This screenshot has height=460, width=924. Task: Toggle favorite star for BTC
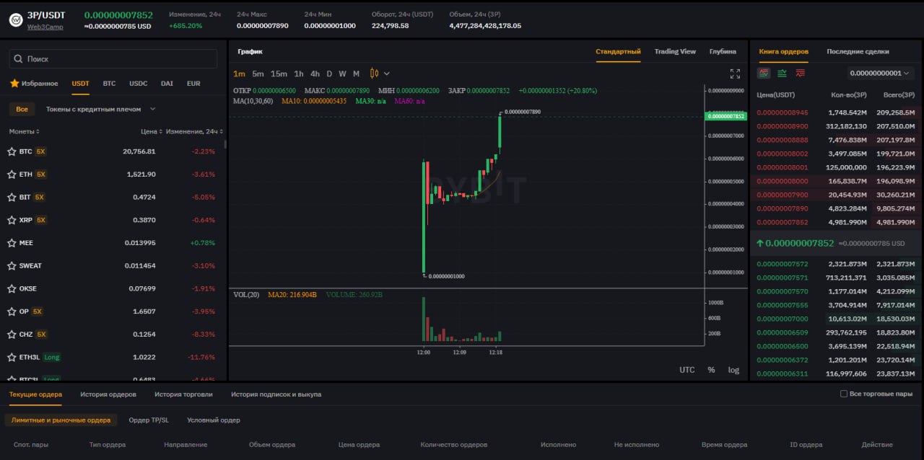(x=12, y=151)
